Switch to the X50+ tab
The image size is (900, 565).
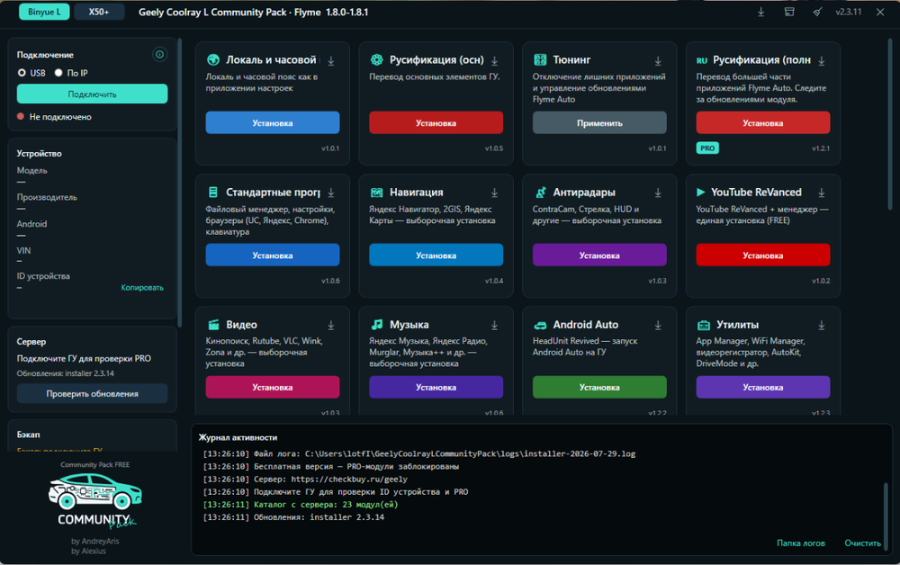click(x=99, y=12)
